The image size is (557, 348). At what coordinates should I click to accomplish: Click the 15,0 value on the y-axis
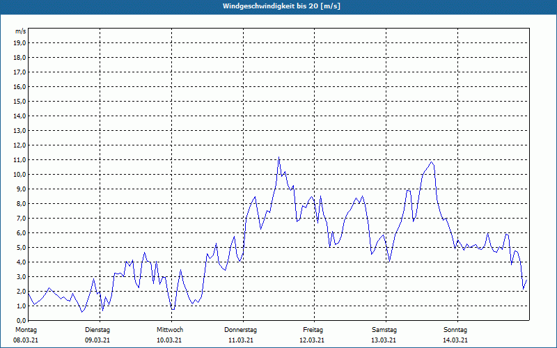tap(20, 101)
